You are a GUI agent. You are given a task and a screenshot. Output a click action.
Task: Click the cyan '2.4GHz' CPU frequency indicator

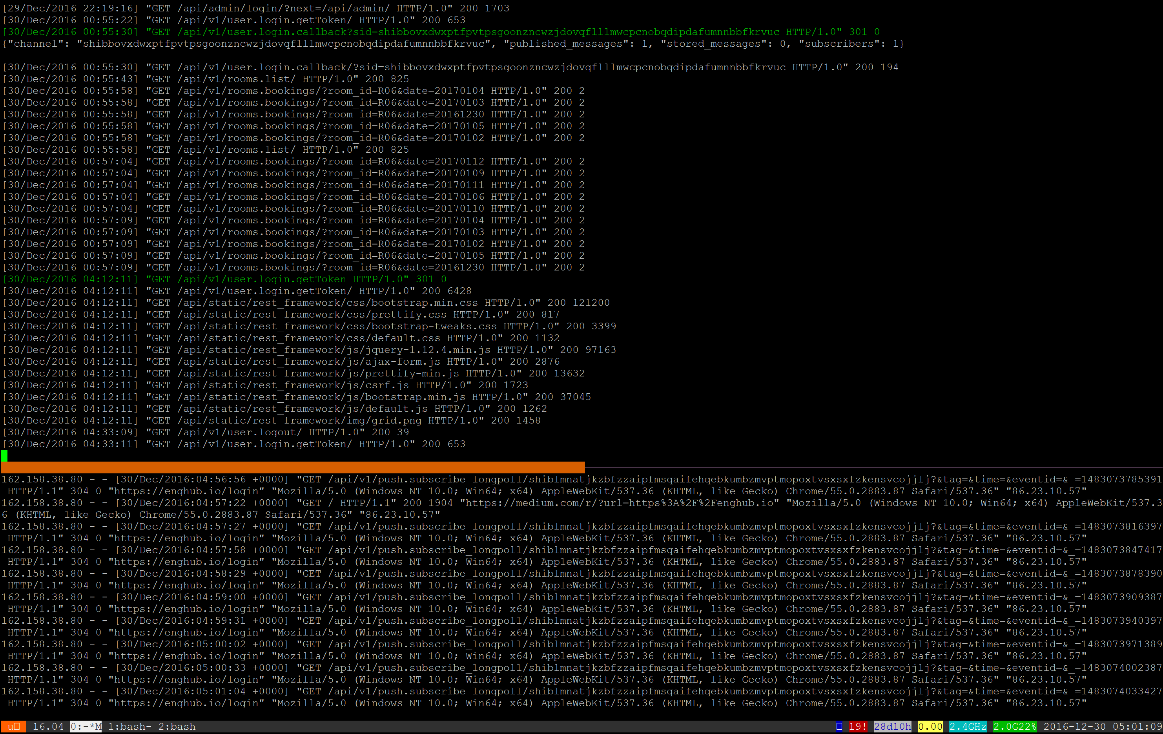click(967, 726)
